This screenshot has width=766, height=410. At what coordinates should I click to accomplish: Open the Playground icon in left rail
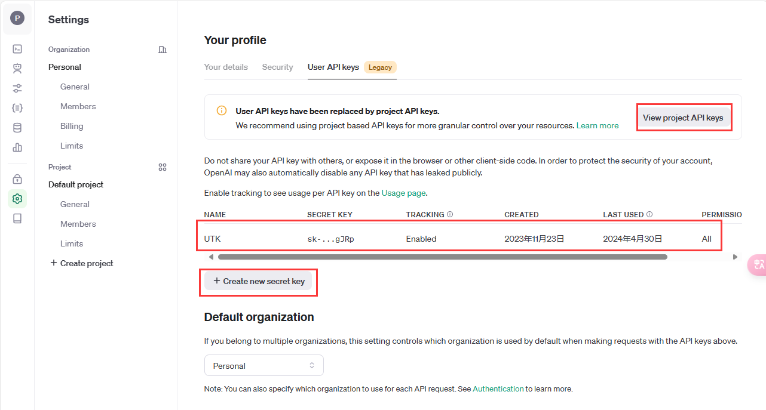[17, 49]
